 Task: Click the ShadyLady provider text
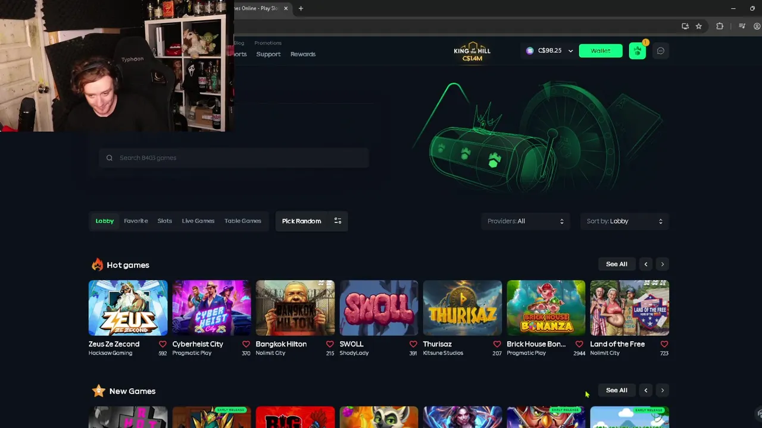pyautogui.click(x=354, y=353)
